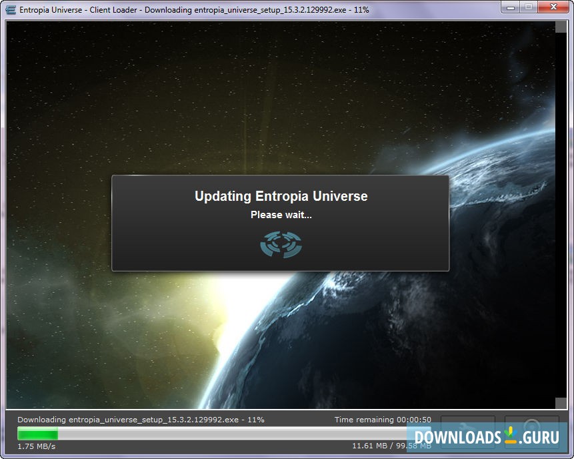Open settings via the wrench button
574x459 pixels.
click(468, 432)
